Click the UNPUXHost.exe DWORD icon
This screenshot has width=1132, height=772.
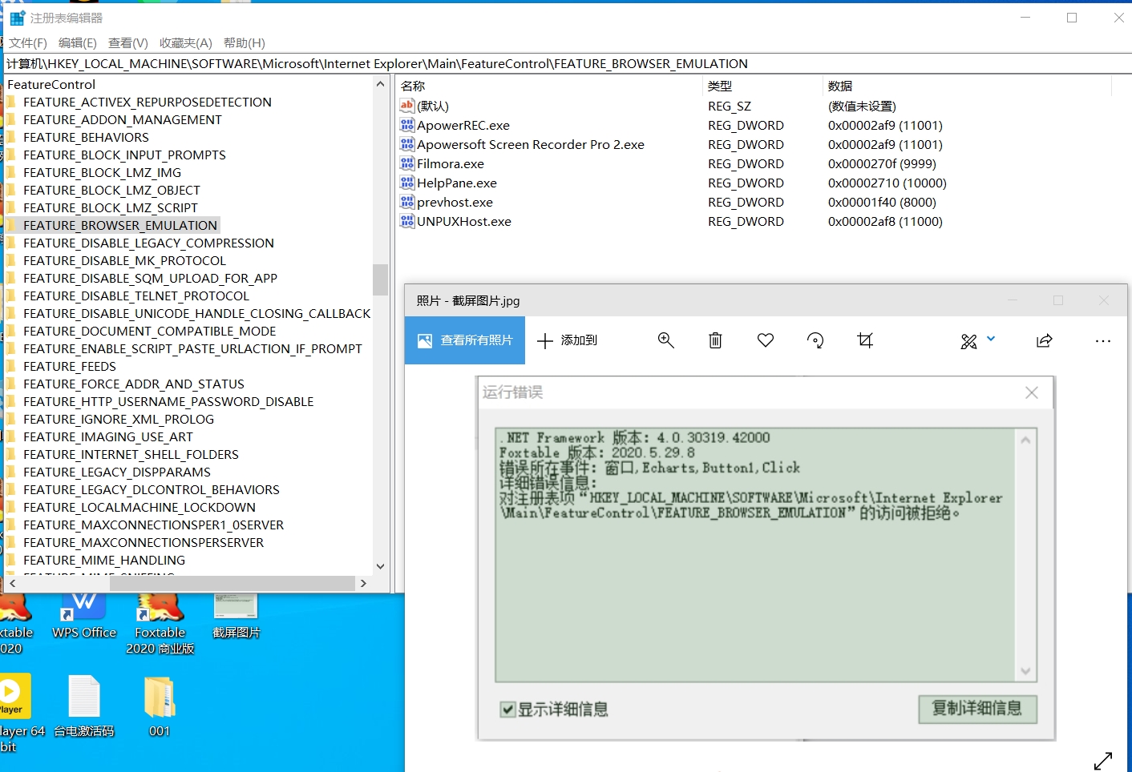coord(407,221)
